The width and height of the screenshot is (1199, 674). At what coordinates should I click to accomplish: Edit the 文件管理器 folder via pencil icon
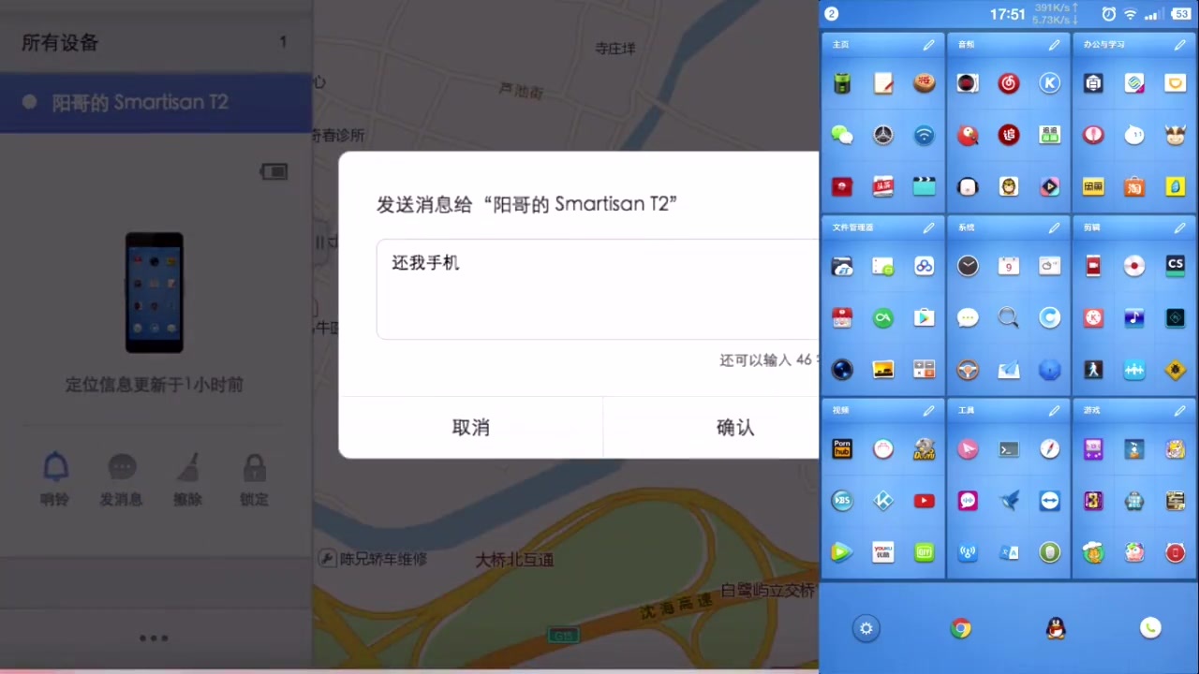click(928, 227)
